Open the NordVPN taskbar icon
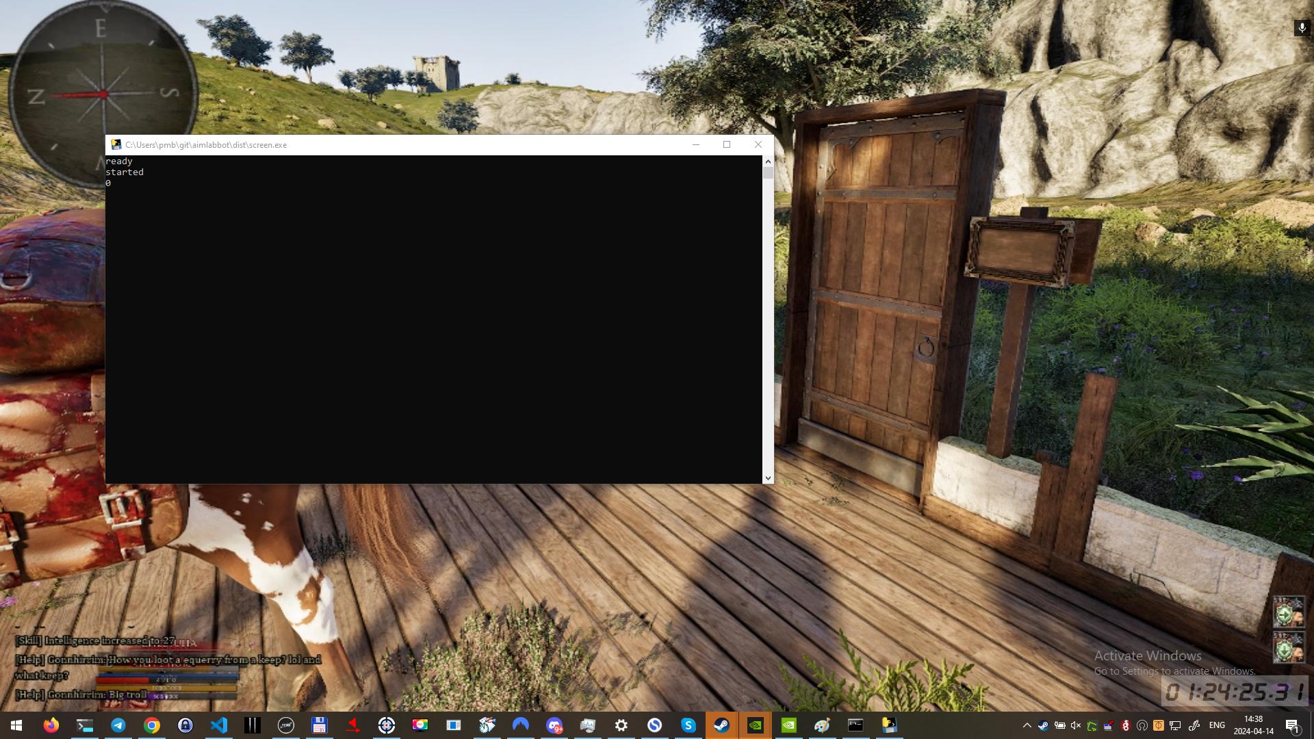Screen dimensions: 1314x739 click(x=520, y=725)
